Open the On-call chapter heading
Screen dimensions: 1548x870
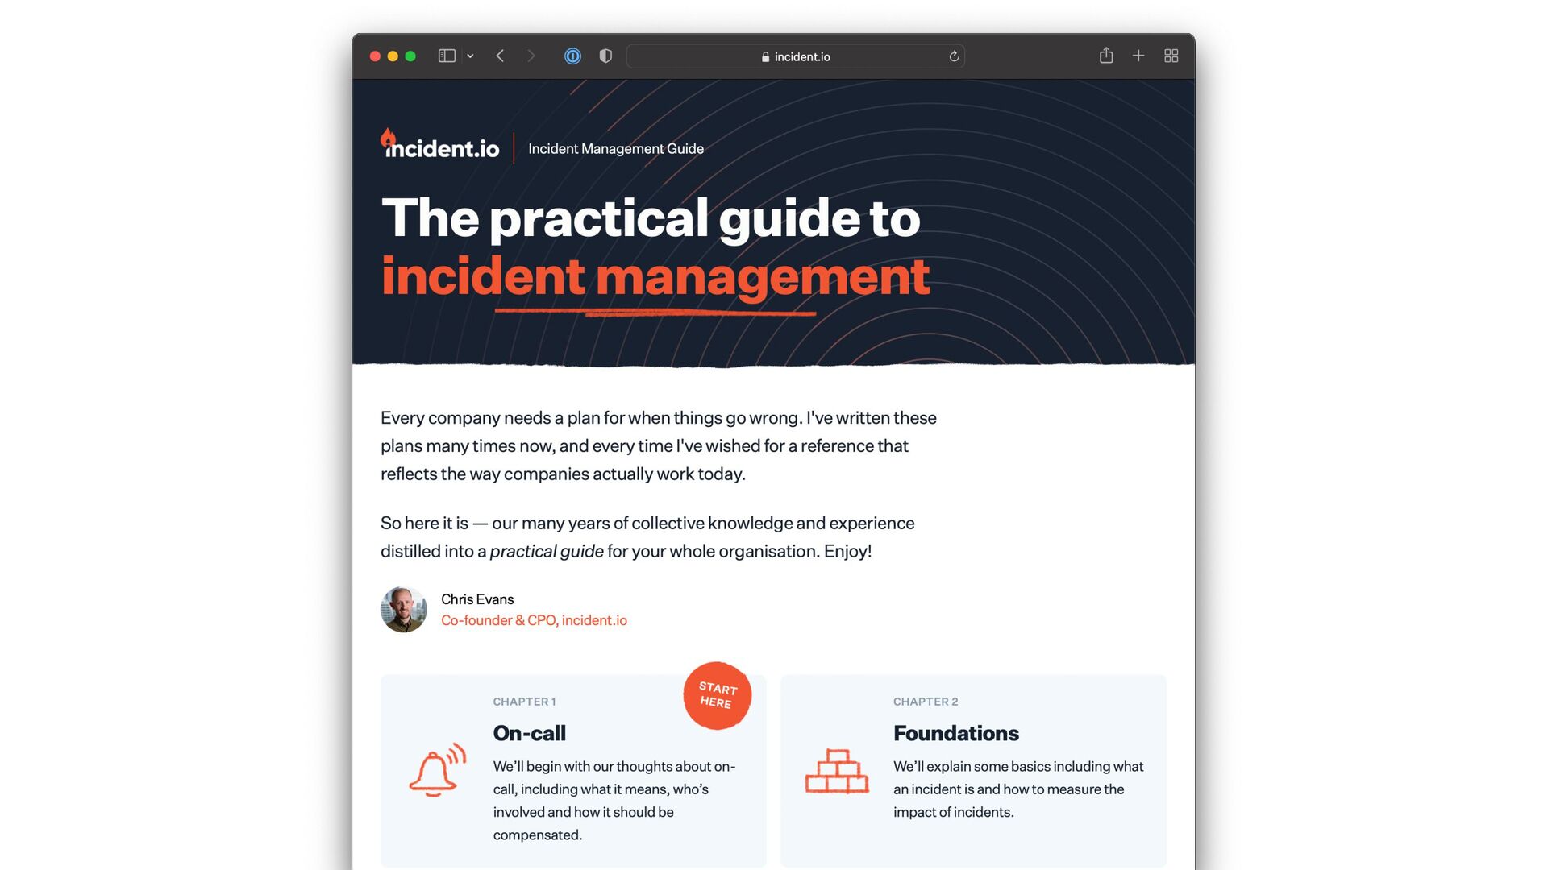click(x=530, y=733)
